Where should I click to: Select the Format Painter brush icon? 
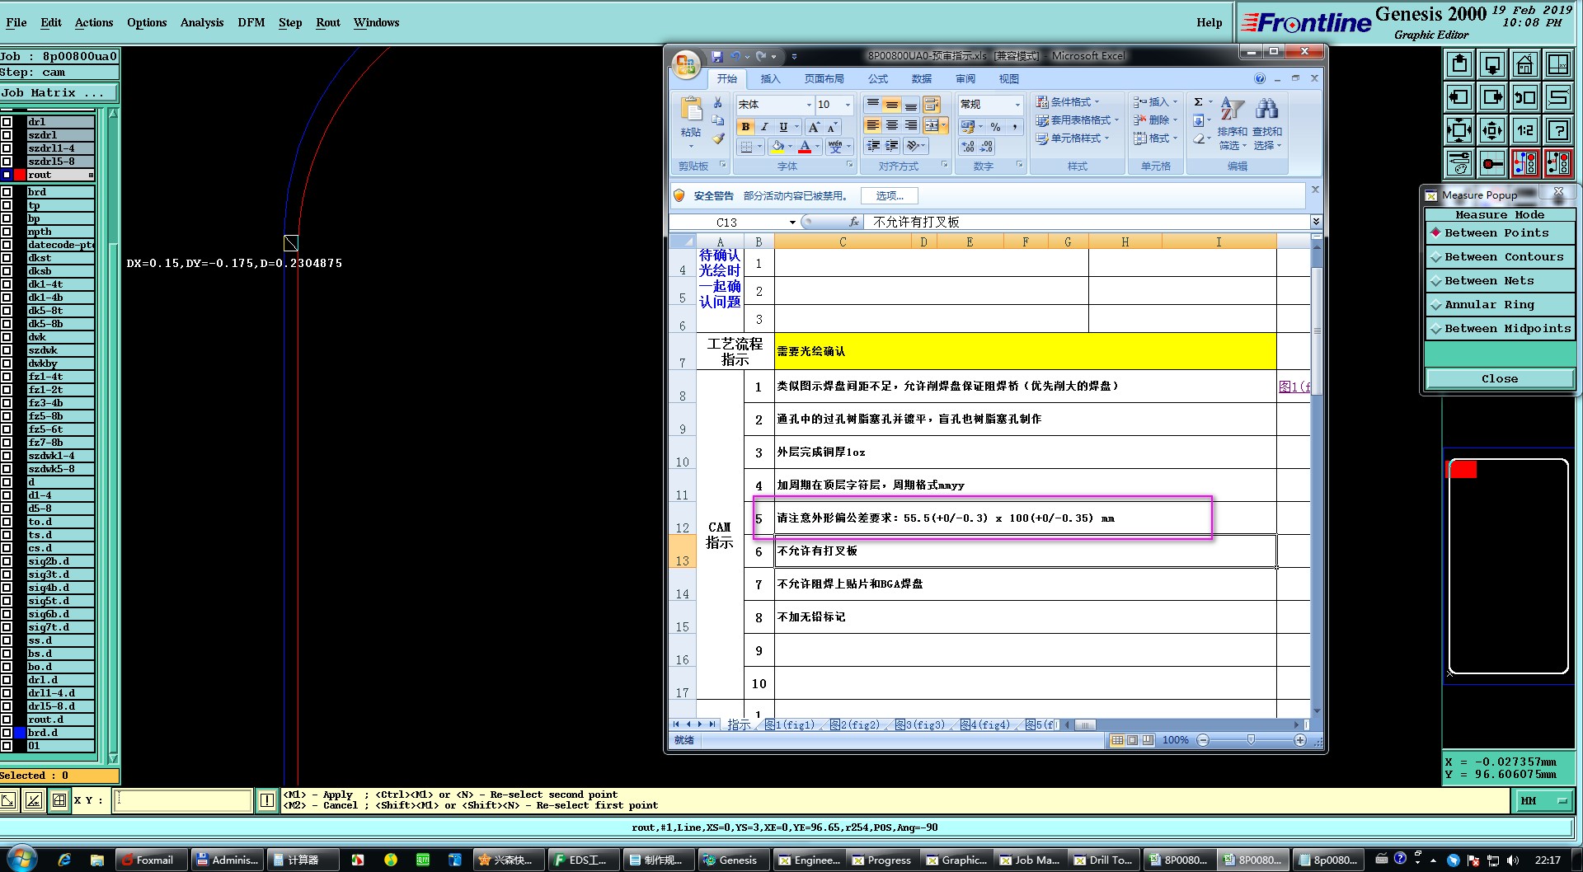[718, 139]
